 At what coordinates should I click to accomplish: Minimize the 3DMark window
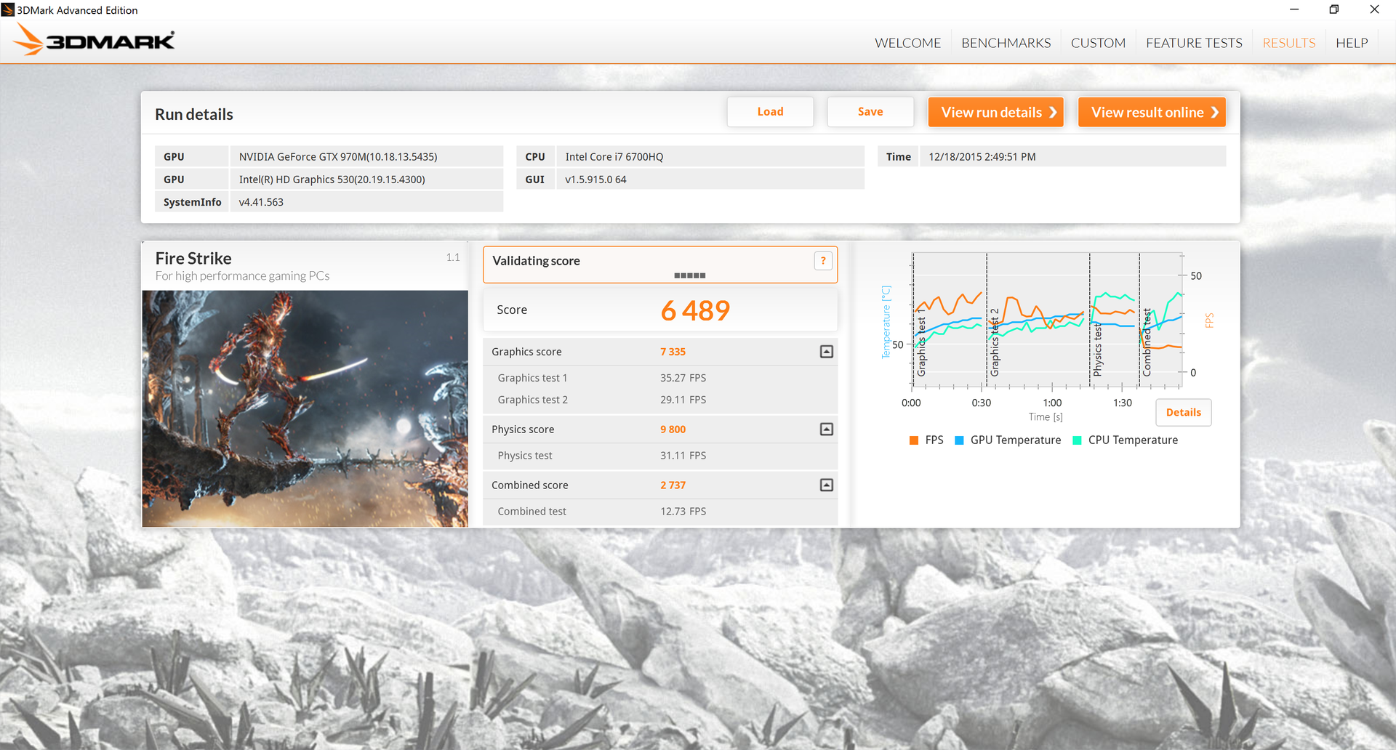click(x=1294, y=9)
